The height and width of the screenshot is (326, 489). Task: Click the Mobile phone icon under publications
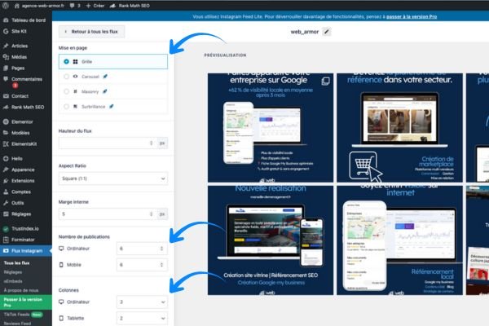pyautogui.click(x=61, y=265)
